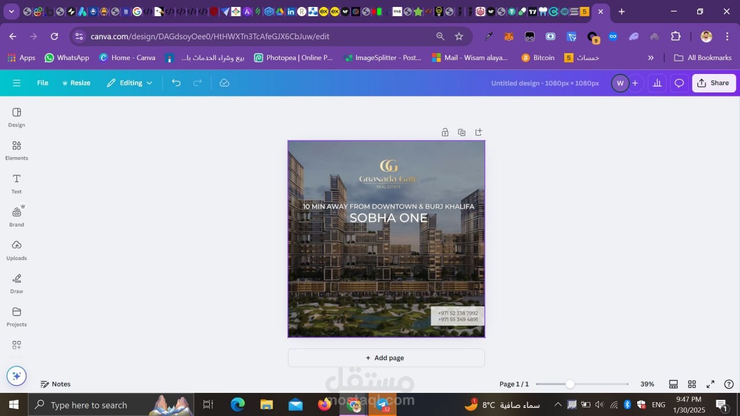
Task: Open the Bitcoin bookmark
Action: [538, 58]
